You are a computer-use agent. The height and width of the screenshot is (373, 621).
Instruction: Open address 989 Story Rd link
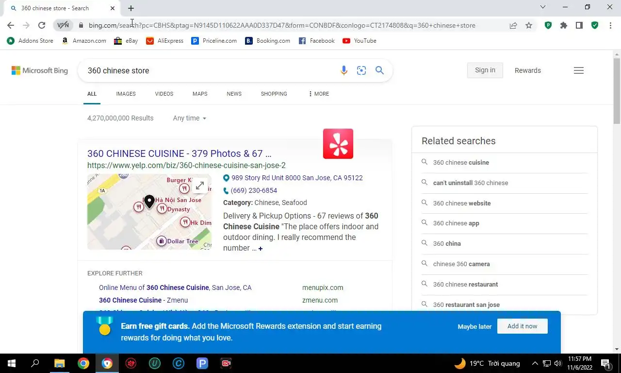pos(297,178)
